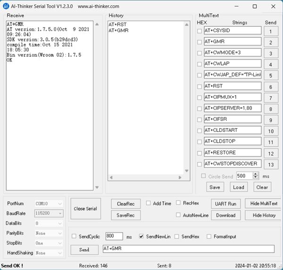Click the Download button
This screenshot has width=283, height=270.
click(225, 215)
